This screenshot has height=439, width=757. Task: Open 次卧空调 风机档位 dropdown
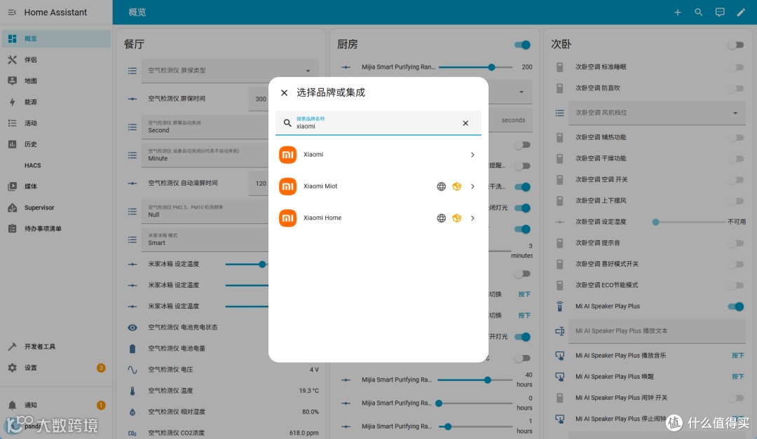tap(657, 113)
